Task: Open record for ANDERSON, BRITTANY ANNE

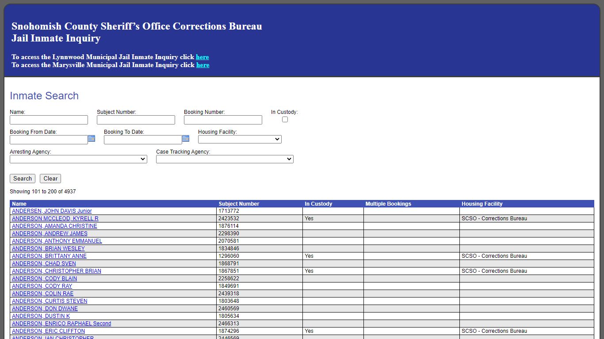Action: point(49,256)
